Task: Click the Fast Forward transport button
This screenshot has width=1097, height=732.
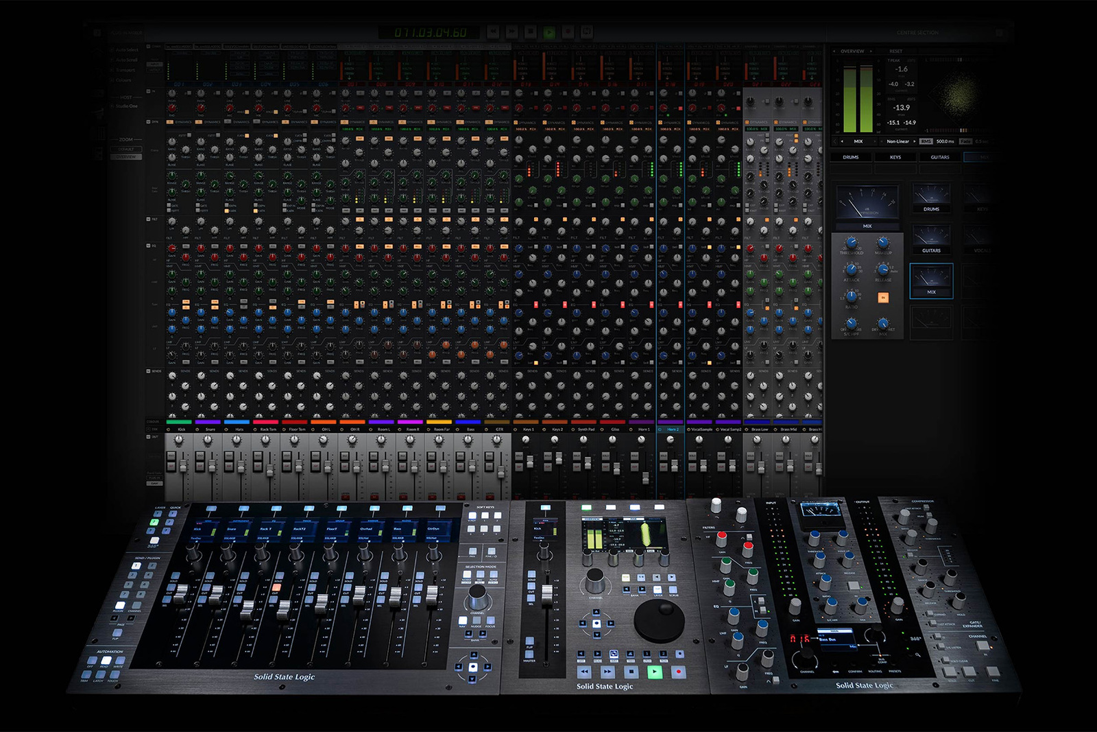Action: coord(511,32)
